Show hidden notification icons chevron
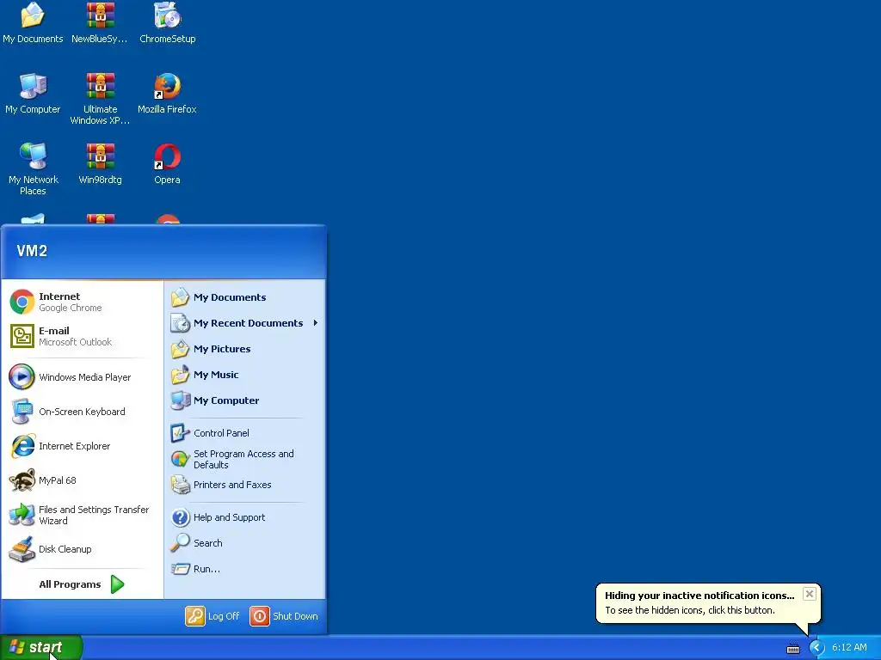 816,648
